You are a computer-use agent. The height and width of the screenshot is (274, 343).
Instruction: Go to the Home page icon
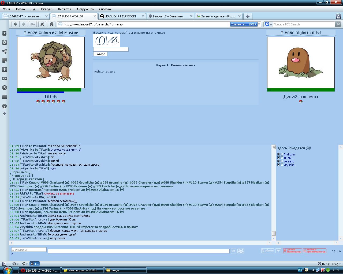(x=51, y=24)
